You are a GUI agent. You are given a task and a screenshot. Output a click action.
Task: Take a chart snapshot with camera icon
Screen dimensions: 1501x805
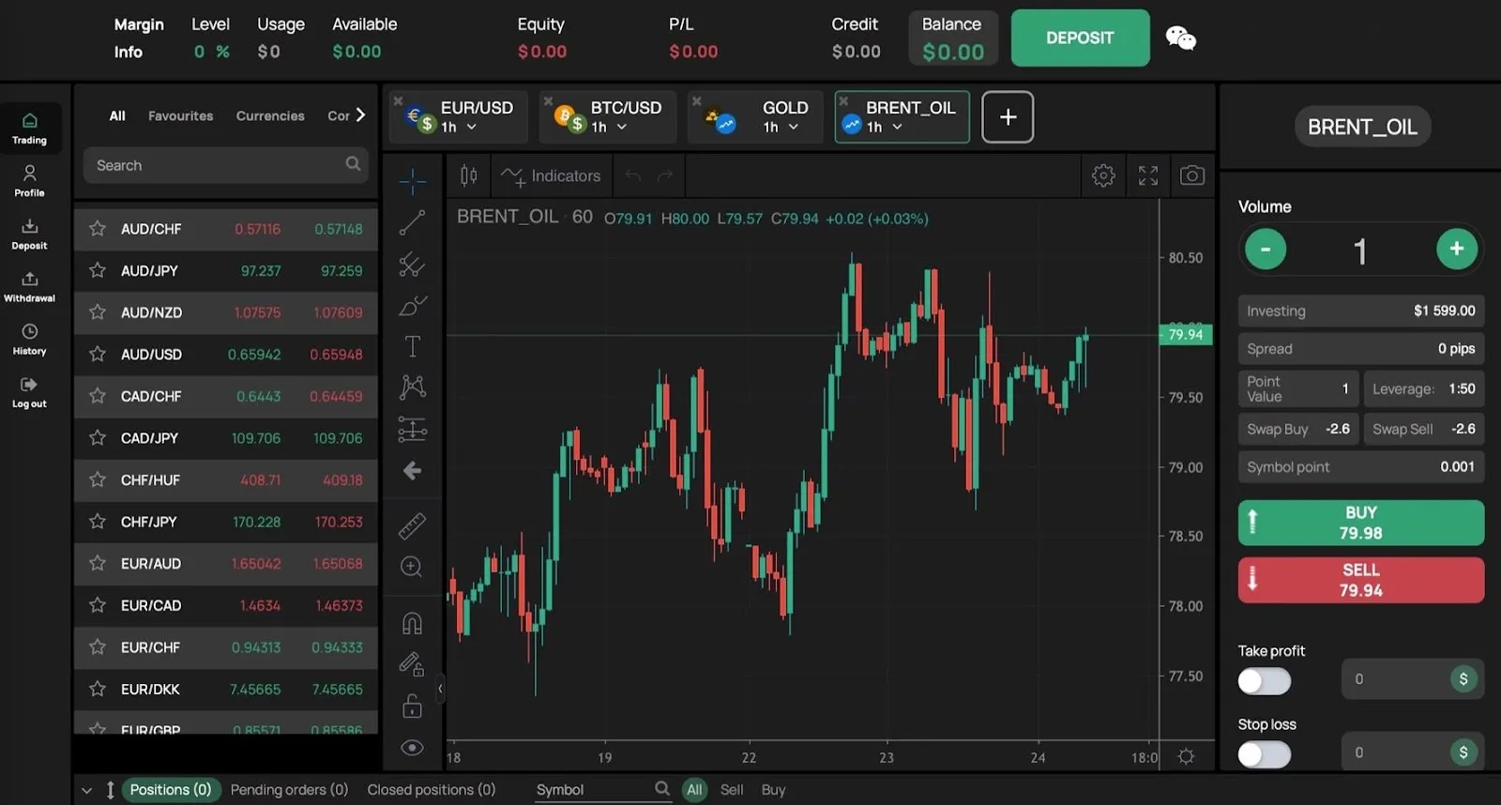[x=1192, y=175]
